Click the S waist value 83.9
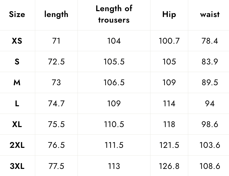Image resolution: width=229 pixels, height=176 pixels. click(x=210, y=62)
